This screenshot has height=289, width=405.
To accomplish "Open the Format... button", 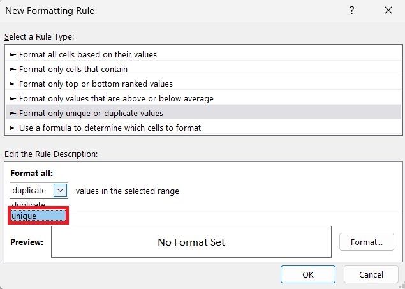I will click(367, 242).
